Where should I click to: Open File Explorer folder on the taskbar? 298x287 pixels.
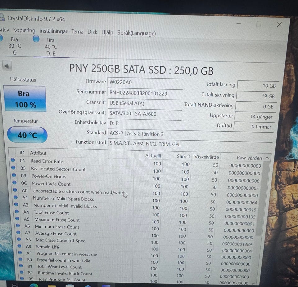click(x=52, y=285)
